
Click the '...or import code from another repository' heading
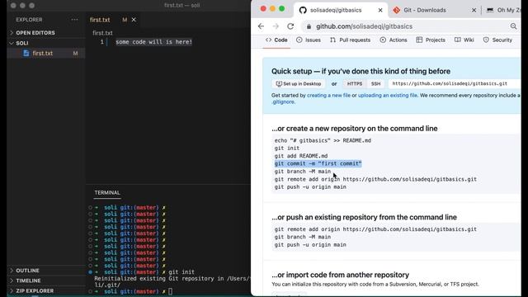click(x=341, y=275)
